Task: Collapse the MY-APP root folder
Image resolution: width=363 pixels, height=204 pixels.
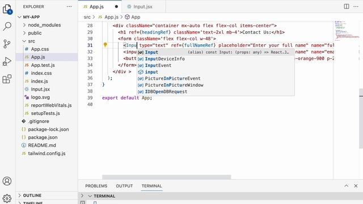Action: point(20,17)
